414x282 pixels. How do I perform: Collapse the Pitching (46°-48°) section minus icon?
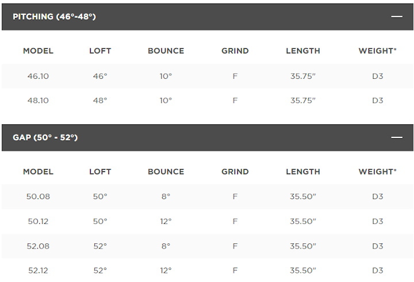point(397,17)
